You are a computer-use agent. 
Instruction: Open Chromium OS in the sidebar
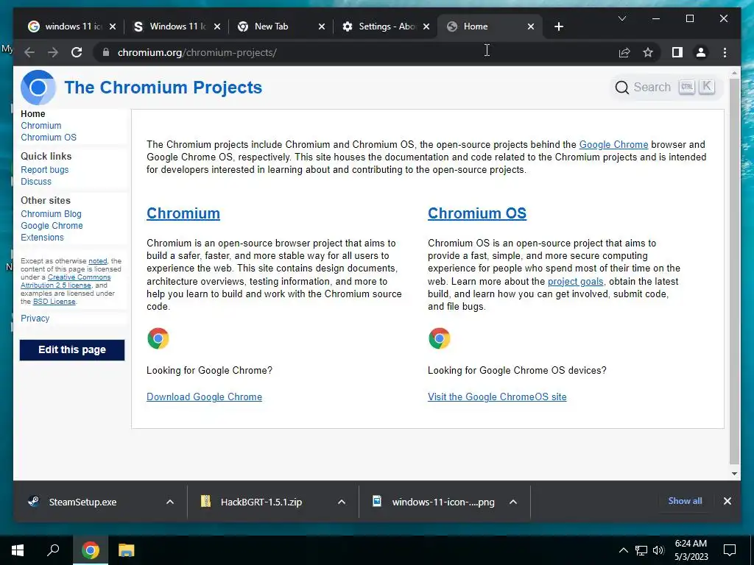(49, 138)
